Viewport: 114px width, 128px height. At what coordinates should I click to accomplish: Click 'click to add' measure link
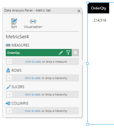33,62
